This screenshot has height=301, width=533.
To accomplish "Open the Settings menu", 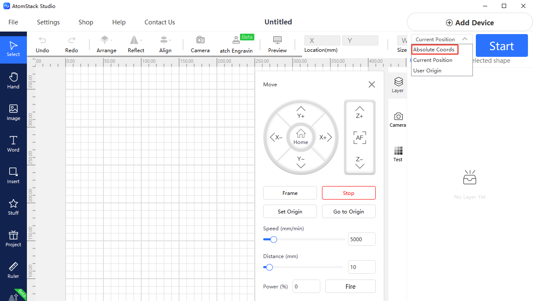I will tap(48, 22).
